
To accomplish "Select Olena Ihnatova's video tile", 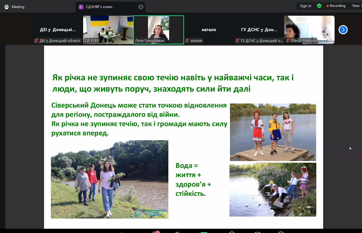I will point(309,28).
